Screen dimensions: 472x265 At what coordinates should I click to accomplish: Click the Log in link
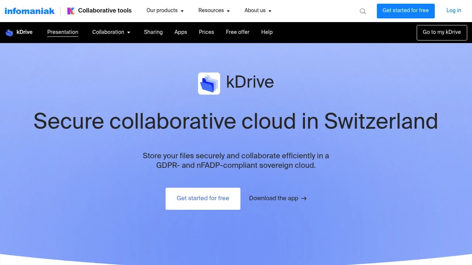click(454, 11)
